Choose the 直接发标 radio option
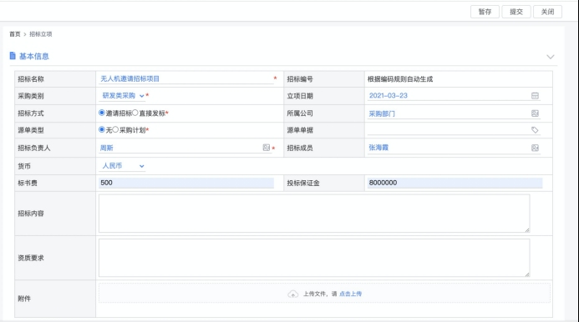The width and height of the screenshot is (579, 322). (x=135, y=113)
